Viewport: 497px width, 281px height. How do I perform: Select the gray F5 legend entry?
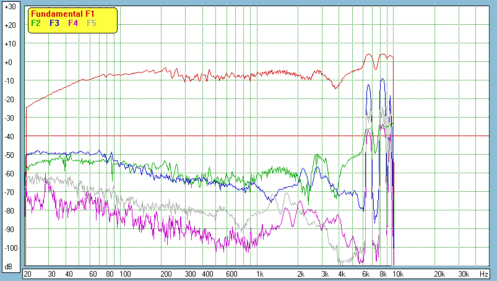pyautogui.click(x=92, y=23)
